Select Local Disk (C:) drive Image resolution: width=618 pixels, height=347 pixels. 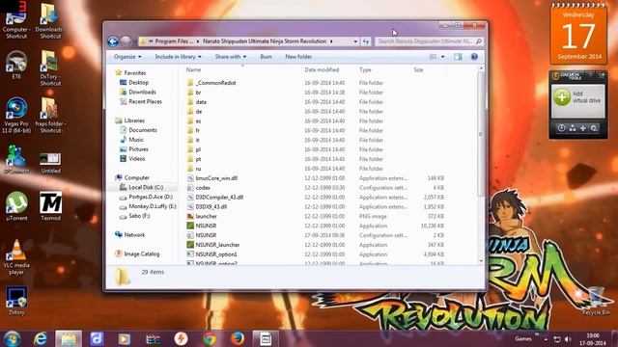click(x=146, y=187)
